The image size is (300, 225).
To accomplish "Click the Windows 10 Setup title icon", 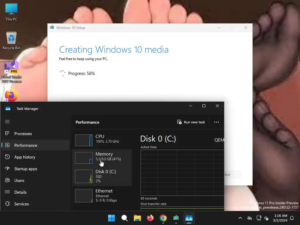I will point(52,27).
